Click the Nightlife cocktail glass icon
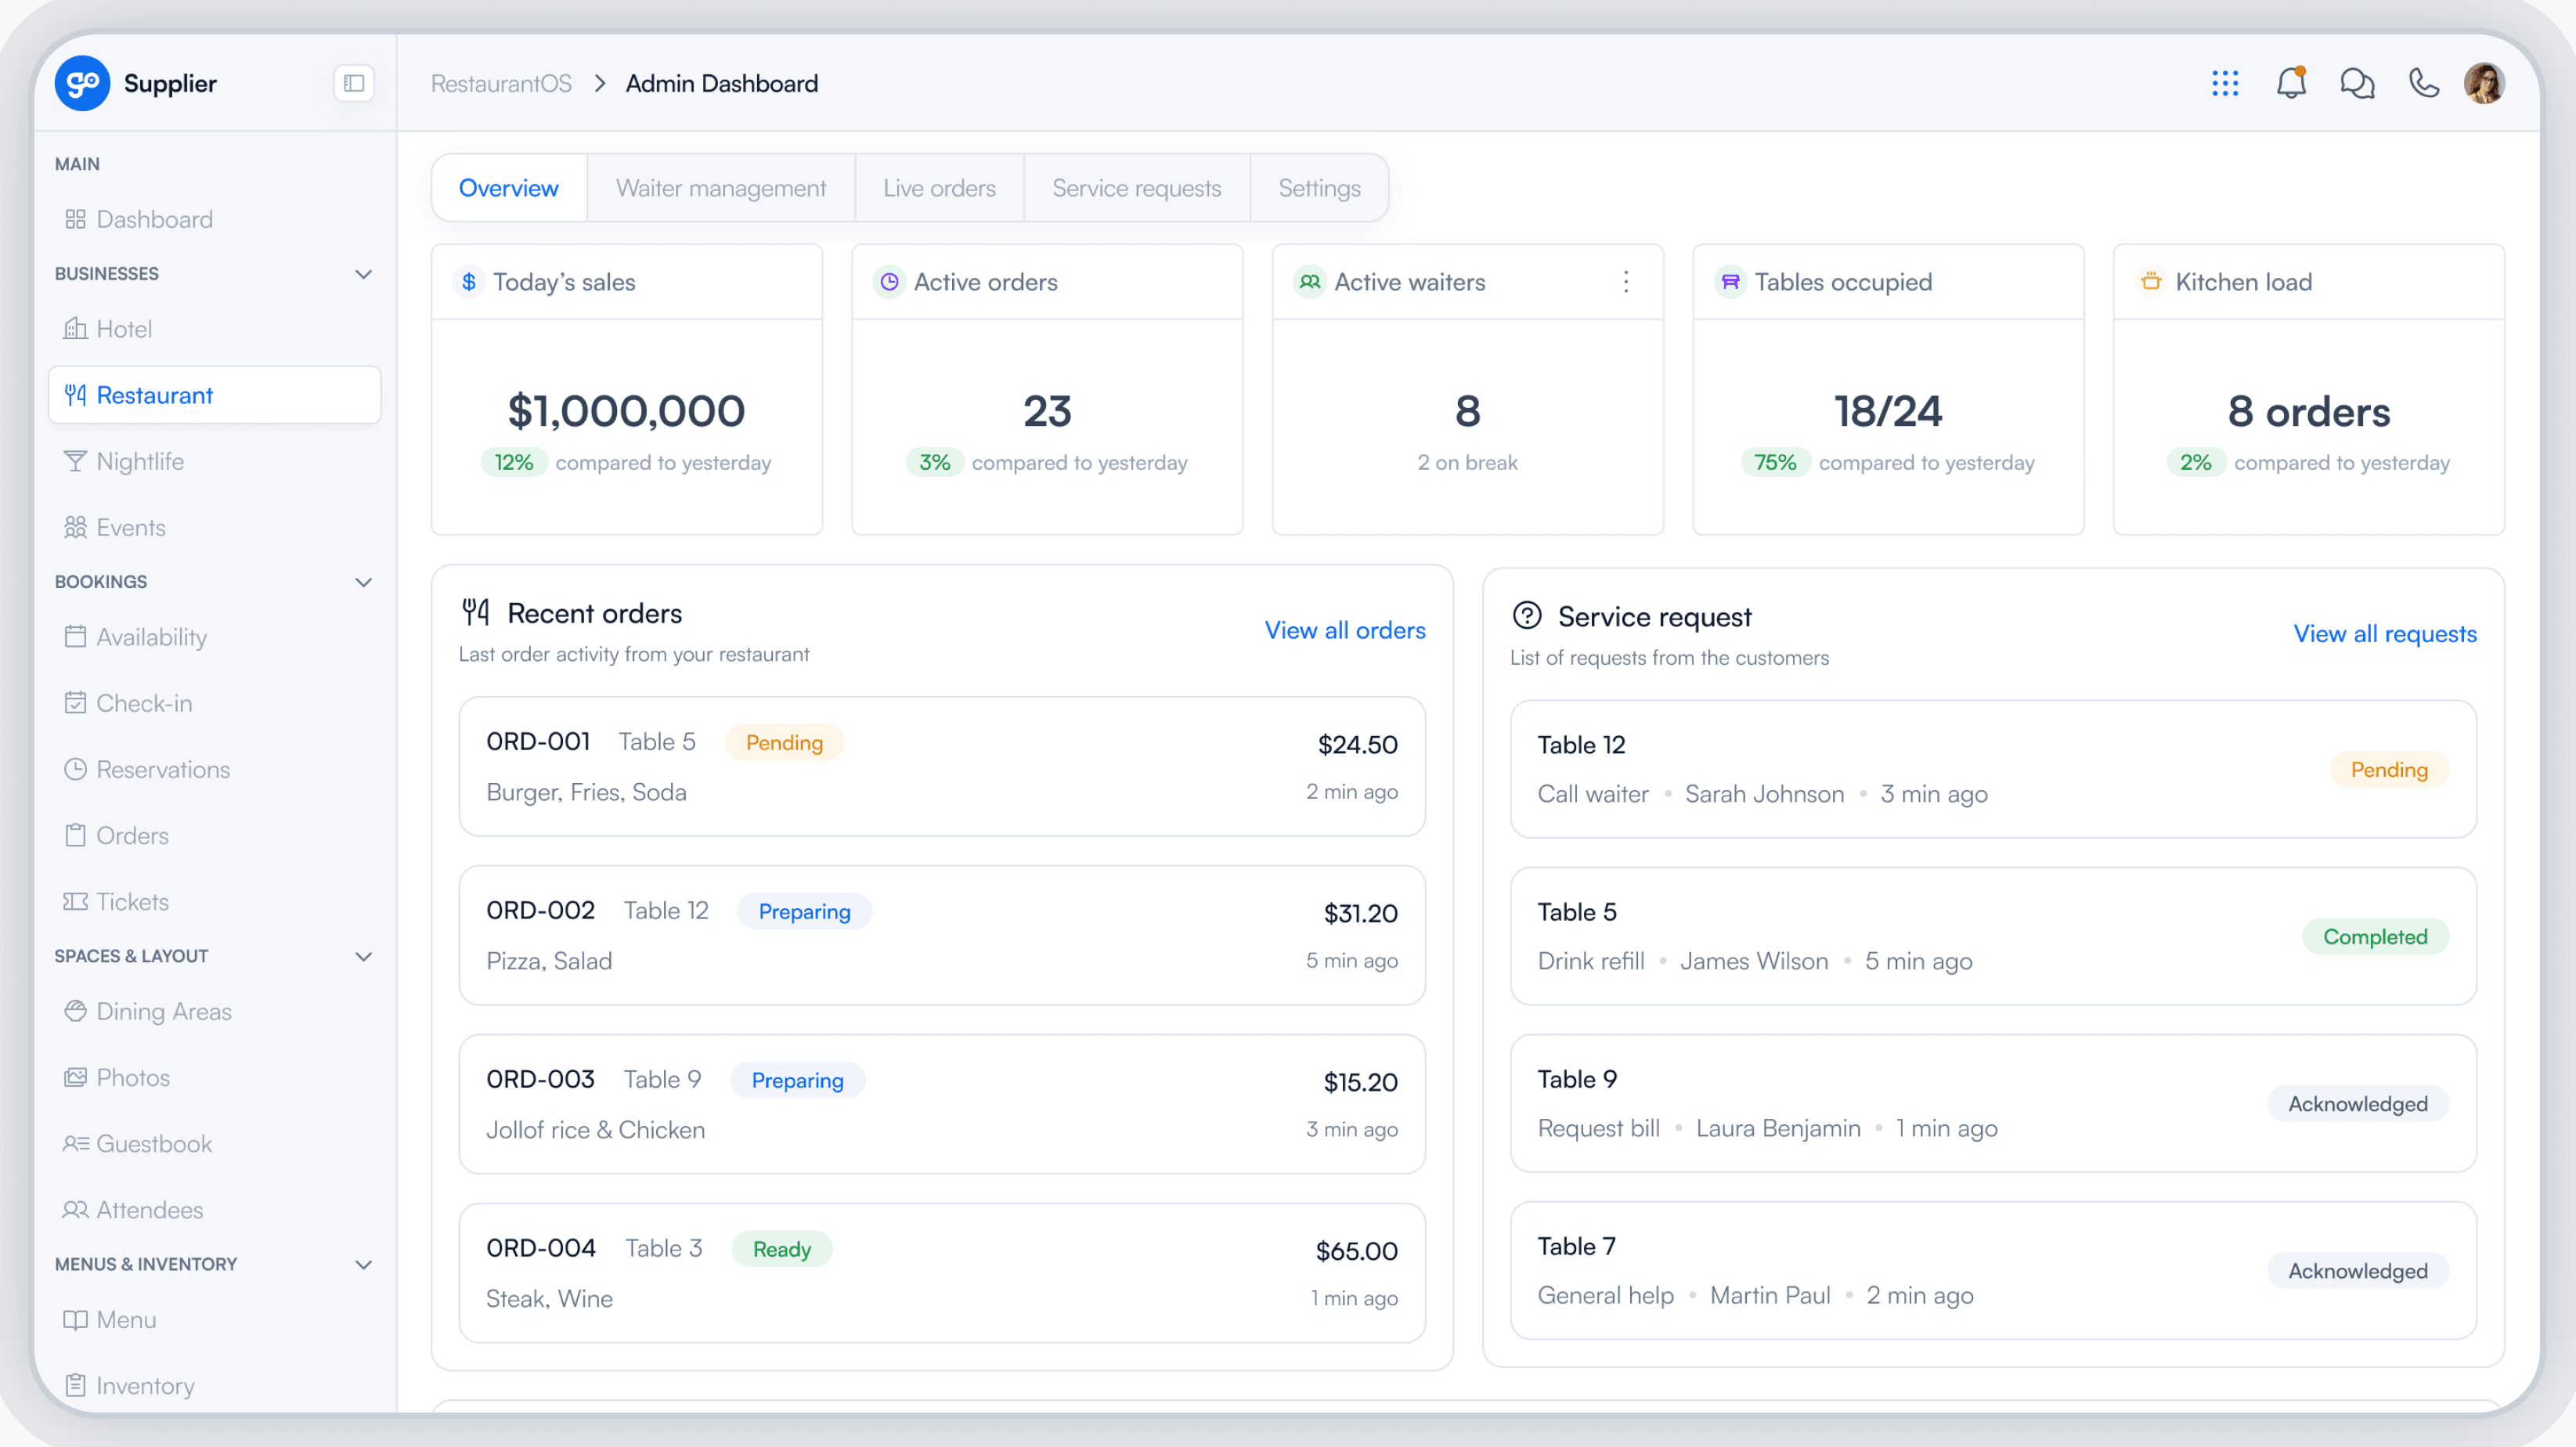This screenshot has width=2576, height=1447. click(75, 461)
